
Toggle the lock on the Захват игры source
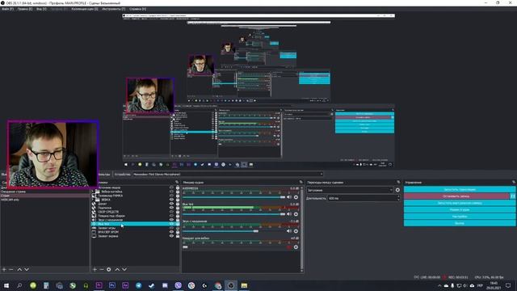[x=178, y=228]
